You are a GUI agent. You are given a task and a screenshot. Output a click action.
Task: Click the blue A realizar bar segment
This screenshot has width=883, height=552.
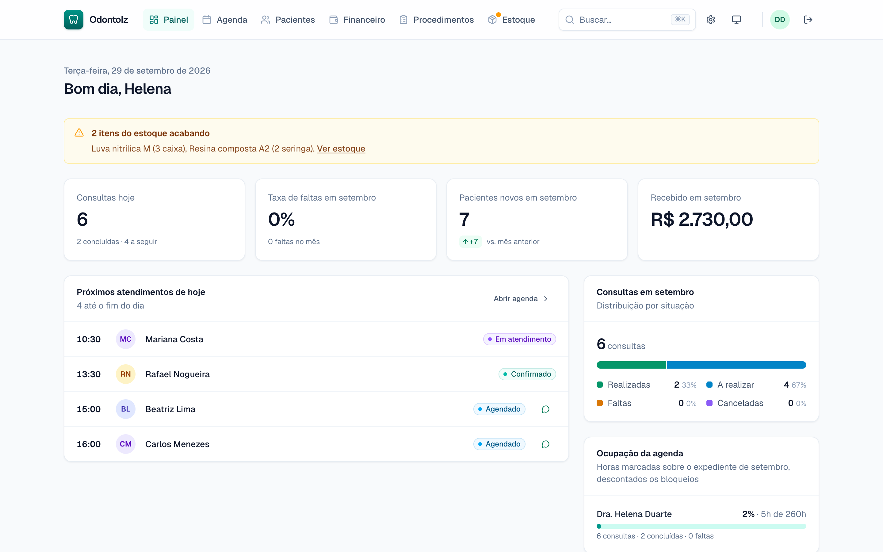point(737,365)
